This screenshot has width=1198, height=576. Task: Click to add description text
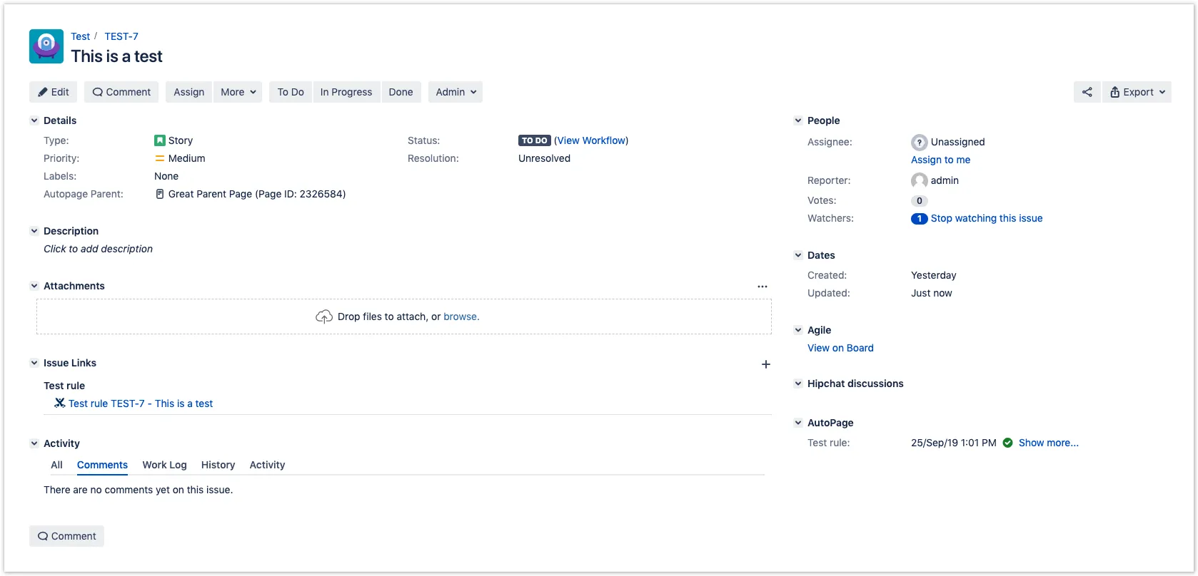click(98, 249)
